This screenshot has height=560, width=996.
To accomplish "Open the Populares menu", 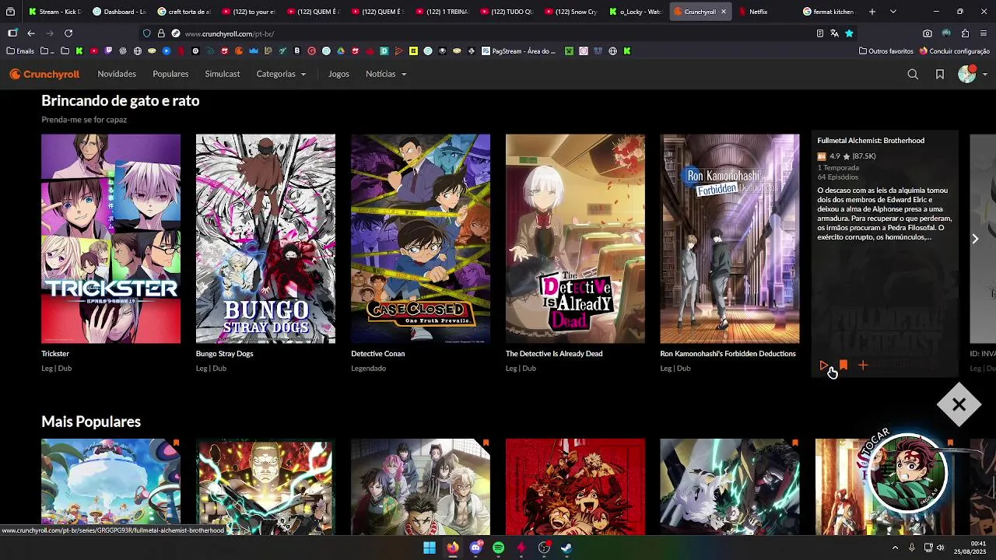I will (x=170, y=74).
